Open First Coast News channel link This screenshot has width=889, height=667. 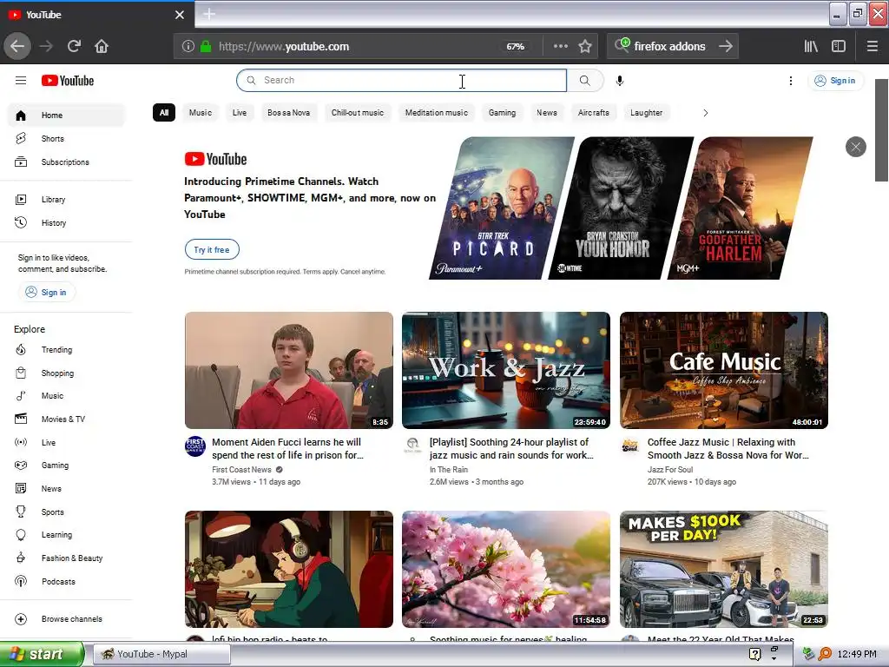(241, 470)
